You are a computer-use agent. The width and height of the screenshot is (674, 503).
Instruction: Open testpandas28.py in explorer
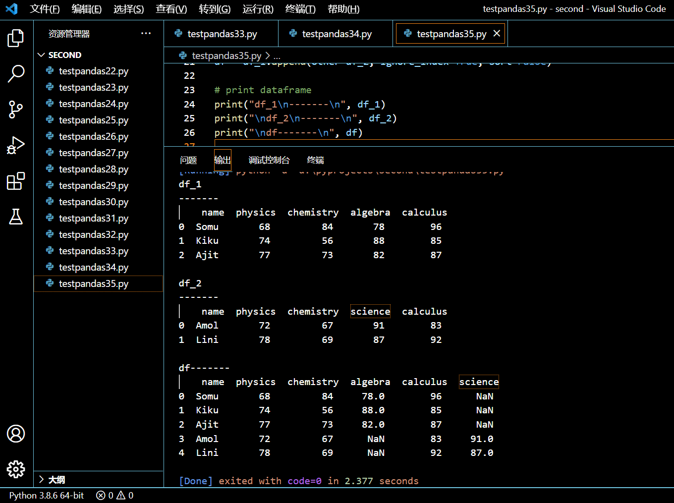[99, 169]
